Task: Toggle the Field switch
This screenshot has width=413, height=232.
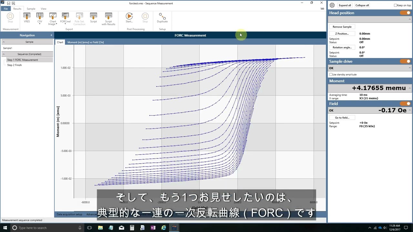Action: pyautogui.click(x=405, y=104)
